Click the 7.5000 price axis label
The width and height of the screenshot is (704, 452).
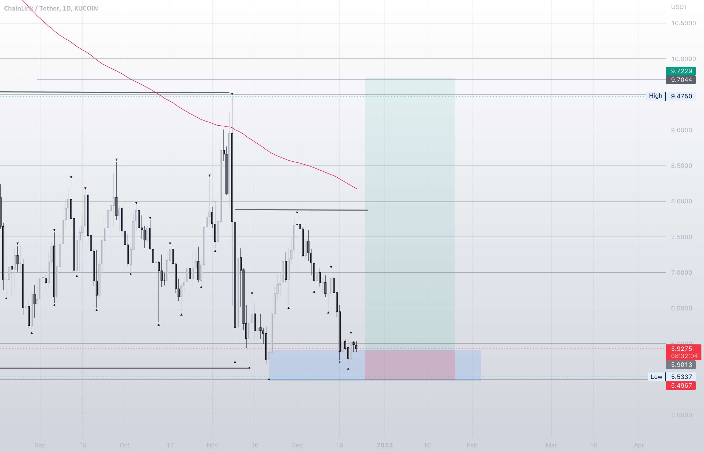681,237
